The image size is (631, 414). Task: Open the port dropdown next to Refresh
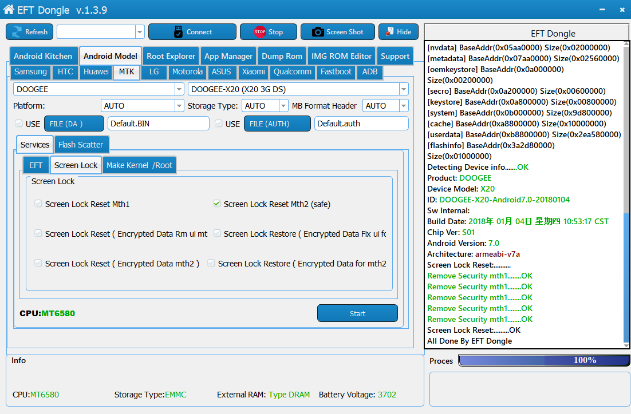140,32
